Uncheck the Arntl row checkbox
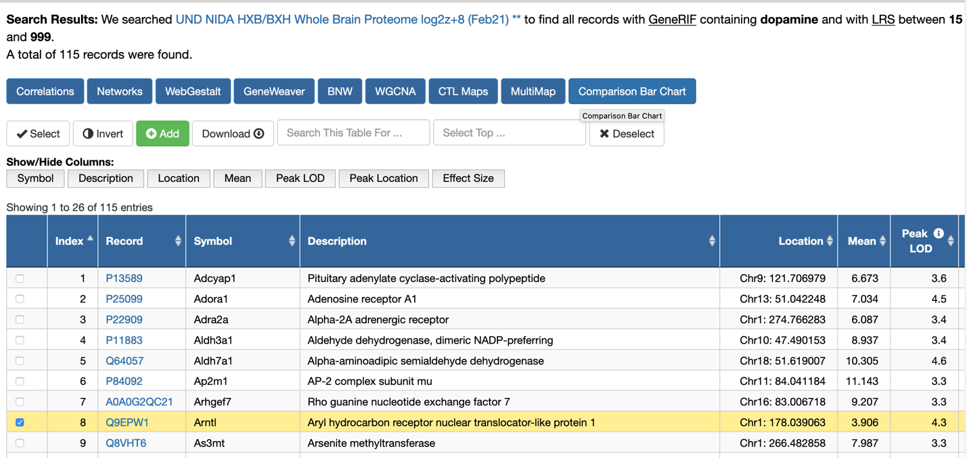 pos(20,422)
